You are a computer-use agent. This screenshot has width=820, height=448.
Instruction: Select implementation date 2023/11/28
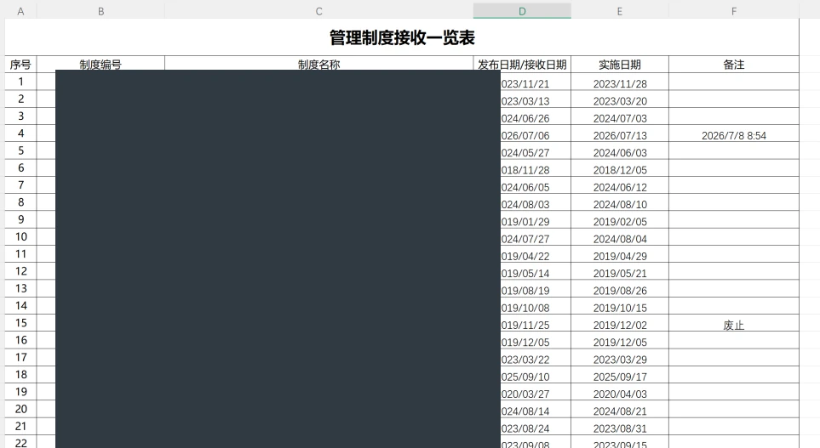(x=620, y=83)
